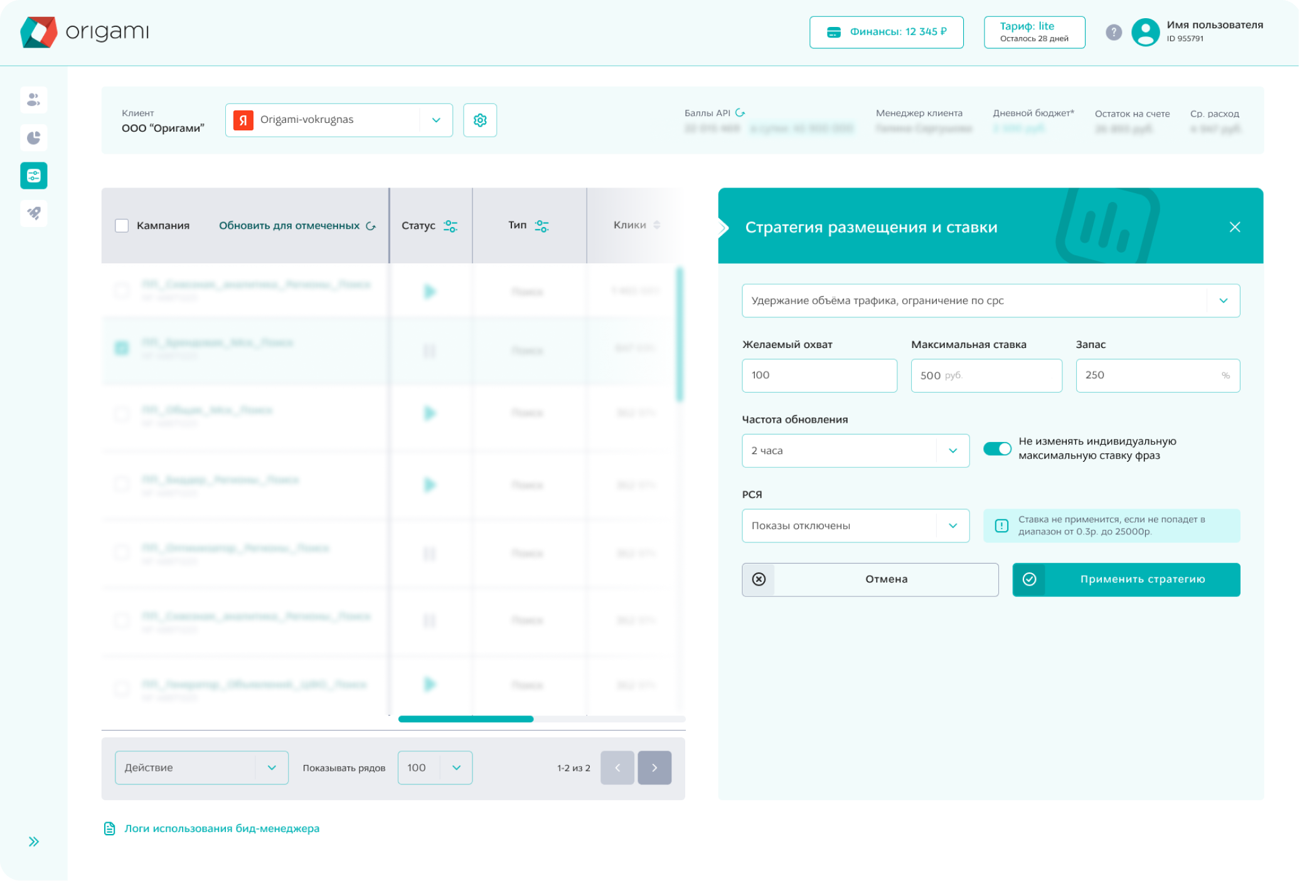Click the gear settings icon next to account

click(480, 120)
